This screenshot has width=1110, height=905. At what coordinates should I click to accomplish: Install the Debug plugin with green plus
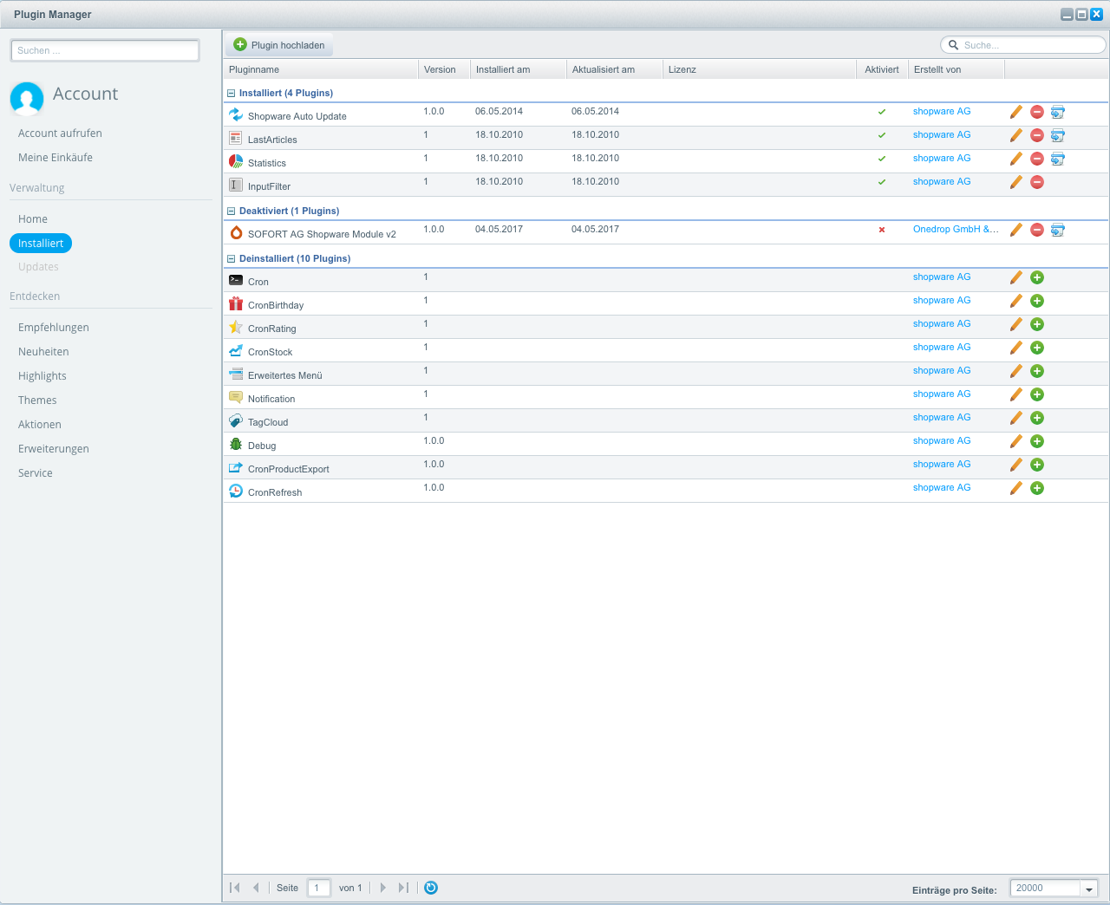(1036, 441)
